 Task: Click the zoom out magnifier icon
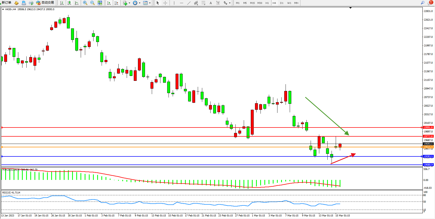coord(92,3)
